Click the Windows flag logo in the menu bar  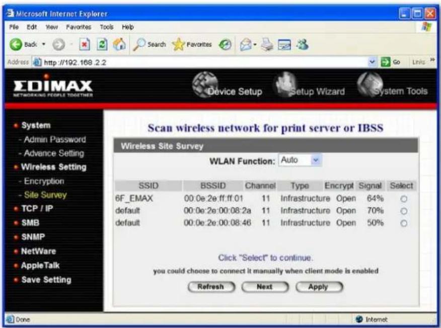coord(427,27)
